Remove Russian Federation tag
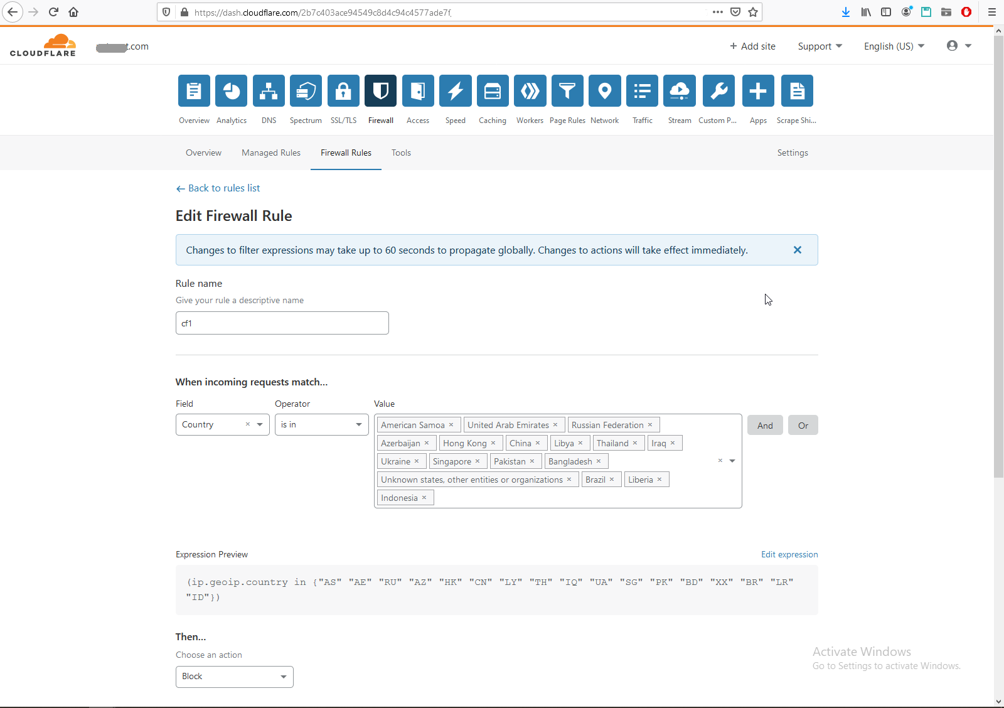This screenshot has width=1004, height=708. (650, 425)
